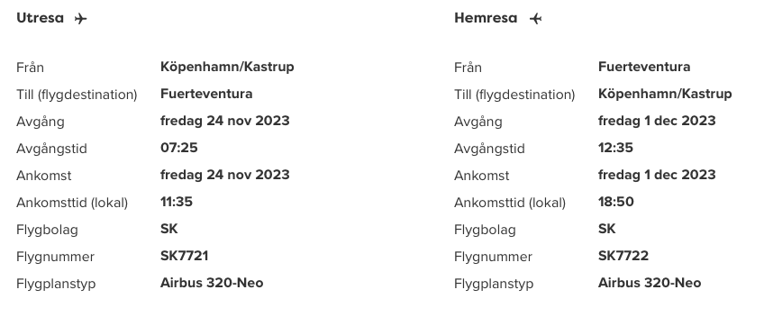This screenshot has height=326, width=764.
Task: Click outbound departure time 07:25
Action: click(178, 148)
